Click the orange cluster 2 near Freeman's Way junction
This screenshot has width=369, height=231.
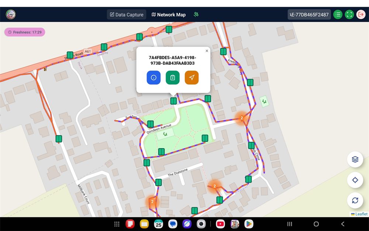pos(241,118)
